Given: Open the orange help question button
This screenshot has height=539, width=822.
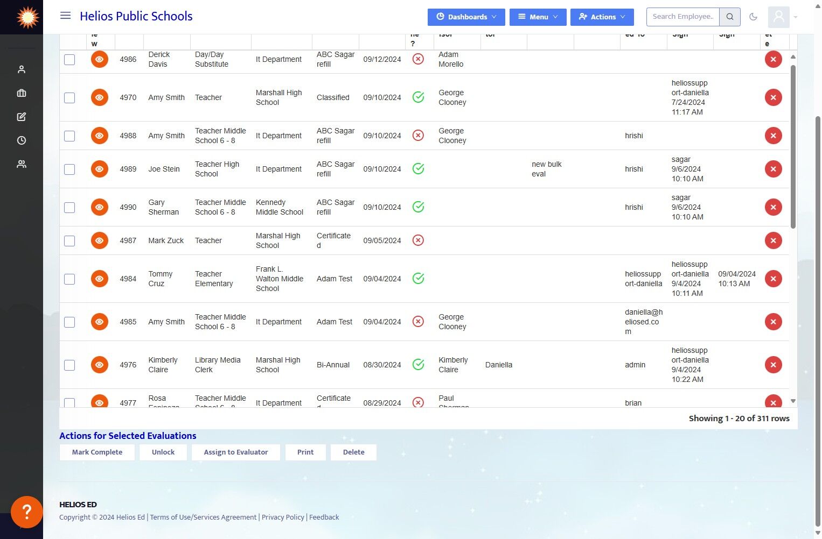Looking at the screenshot, I should tap(27, 512).
